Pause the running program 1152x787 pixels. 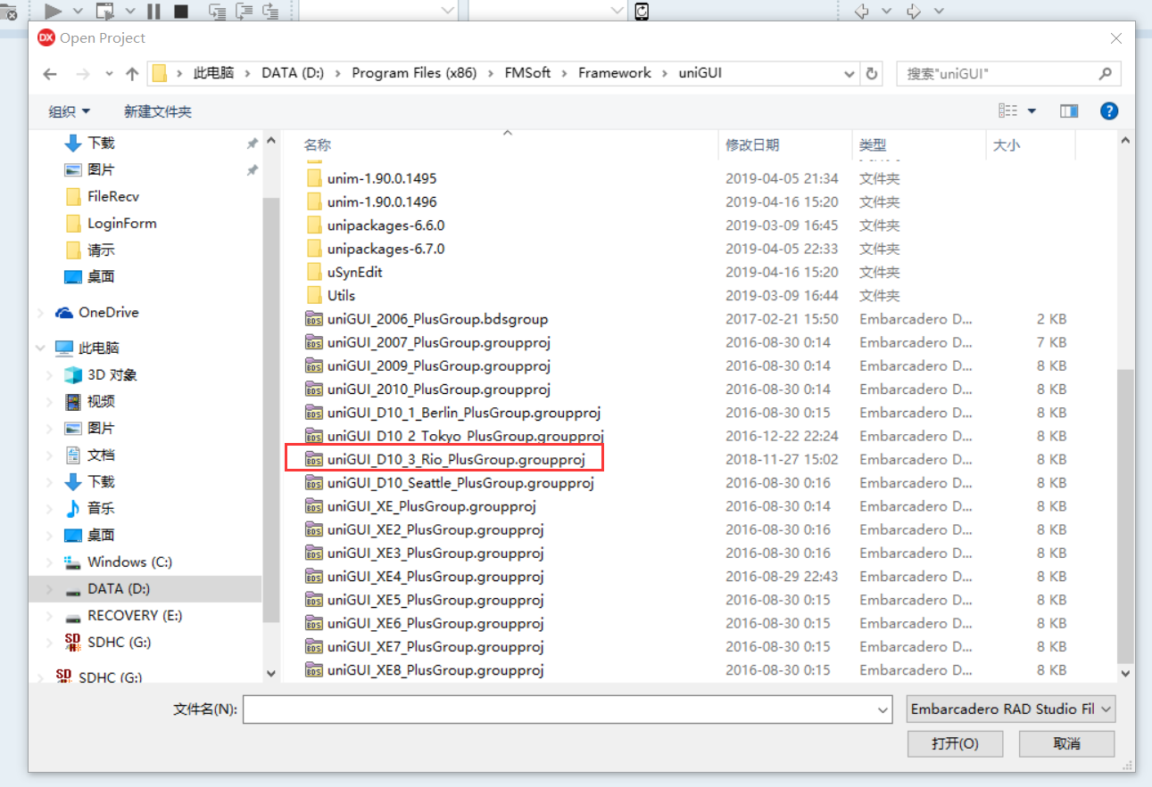point(153,12)
